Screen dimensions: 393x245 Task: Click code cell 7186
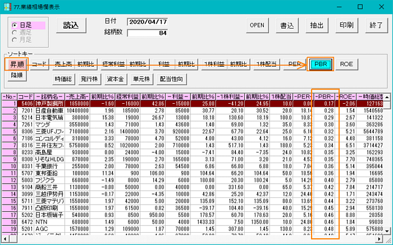coord(26,138)
